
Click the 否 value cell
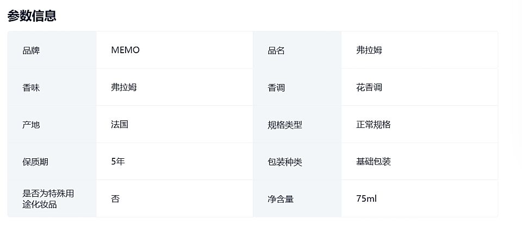coord(175,198)
